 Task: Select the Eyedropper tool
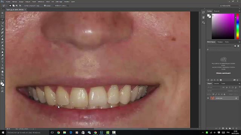click(3, 29)
